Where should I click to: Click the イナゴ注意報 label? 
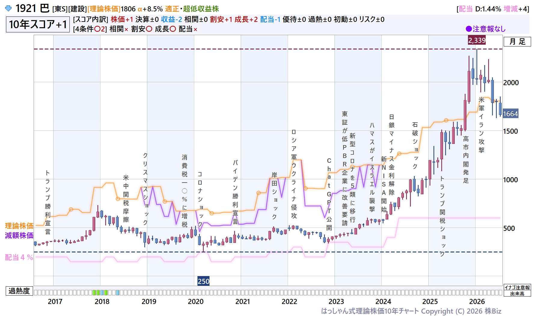[x=517, y=288]
